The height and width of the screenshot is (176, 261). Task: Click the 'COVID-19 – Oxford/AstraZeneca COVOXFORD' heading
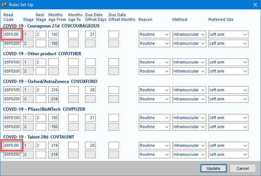point(50,82)
